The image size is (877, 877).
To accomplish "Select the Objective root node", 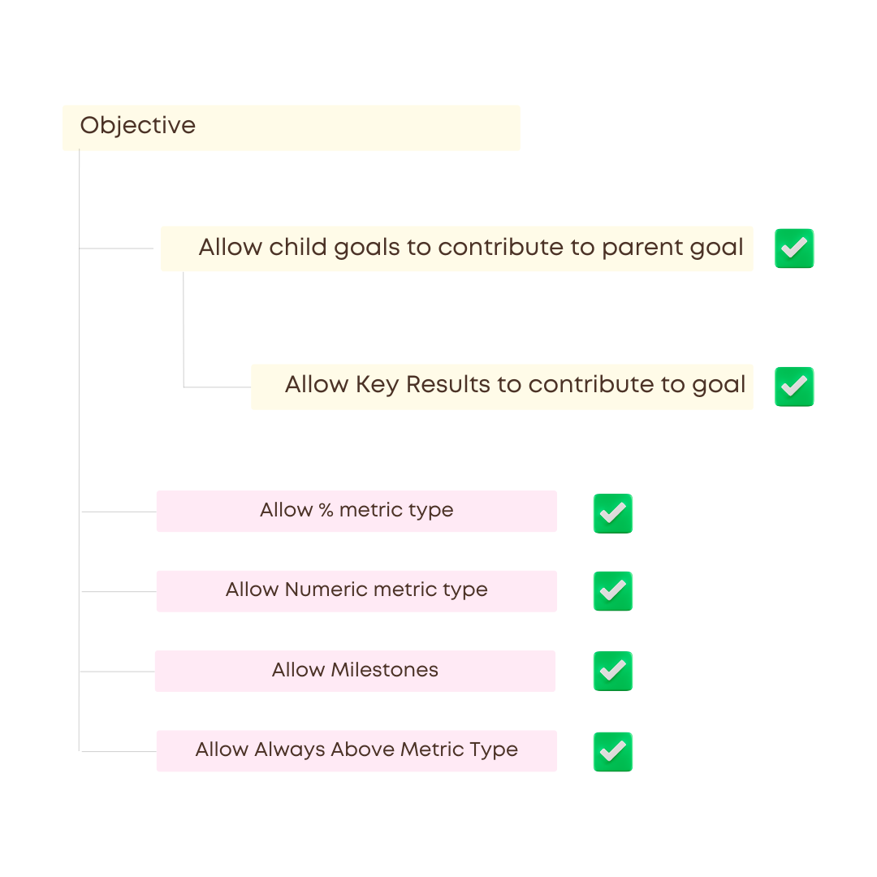I will [291, 127].
